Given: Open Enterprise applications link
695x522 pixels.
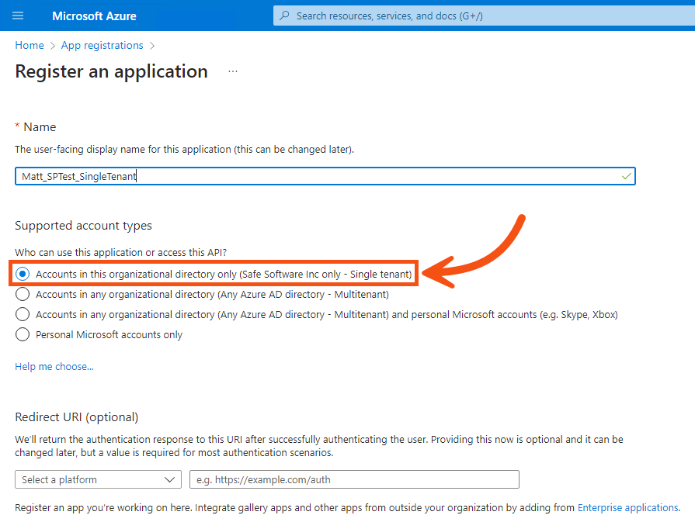Looking at the screenshot, I should click(x=627, y=507).
